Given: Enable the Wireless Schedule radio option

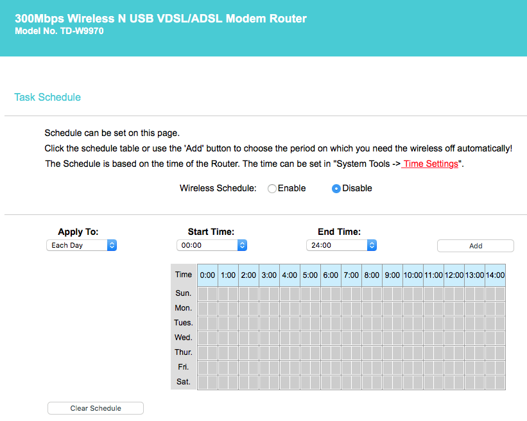Looking at the screenshot, I should point(272,189).
